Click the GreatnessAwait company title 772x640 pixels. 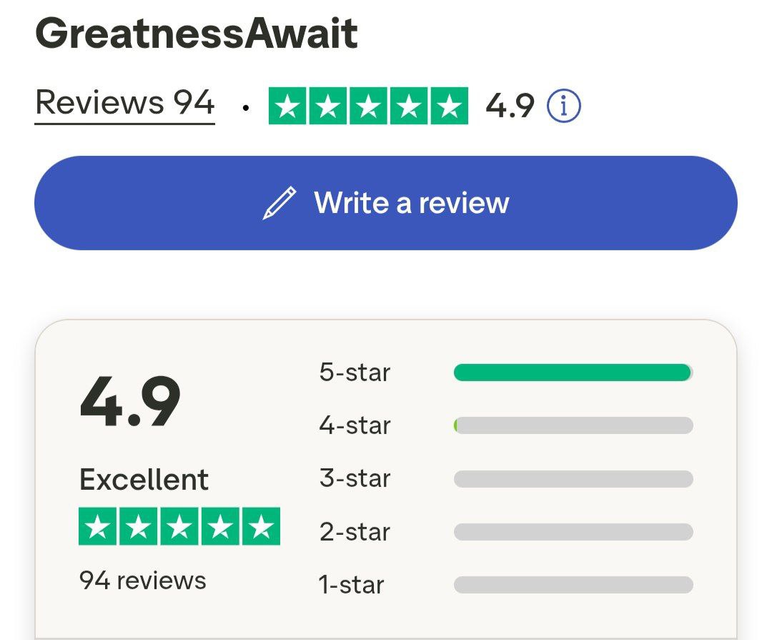click(x=197, y=33)
